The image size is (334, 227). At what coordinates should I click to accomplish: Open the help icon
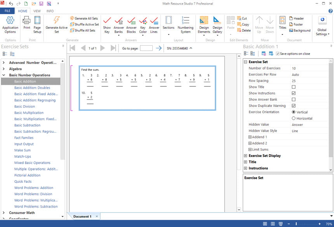click(331, 11)
